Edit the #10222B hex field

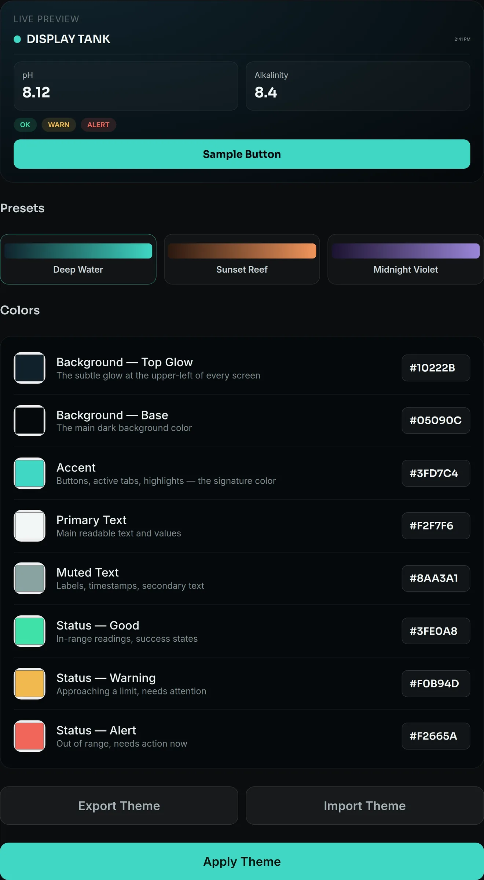coord(436,368)
